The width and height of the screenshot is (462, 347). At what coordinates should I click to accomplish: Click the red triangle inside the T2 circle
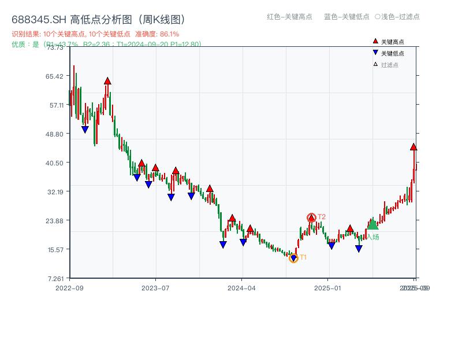(x=311, y=218)
